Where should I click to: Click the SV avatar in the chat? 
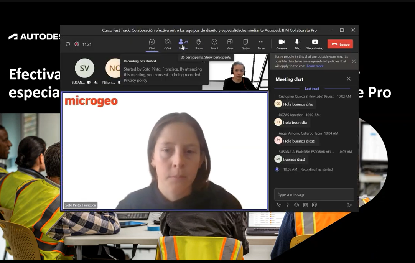point(278,159)
